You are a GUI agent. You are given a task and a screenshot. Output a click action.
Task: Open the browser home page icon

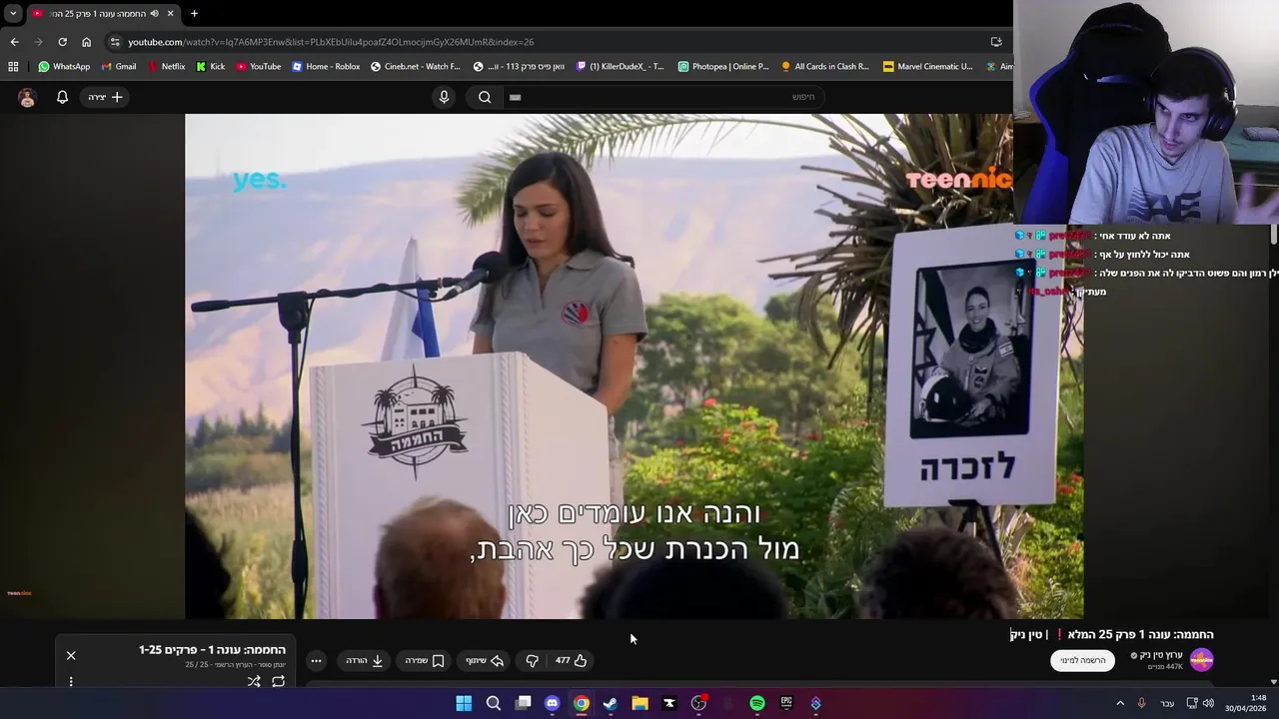click(x=86, y=42)
